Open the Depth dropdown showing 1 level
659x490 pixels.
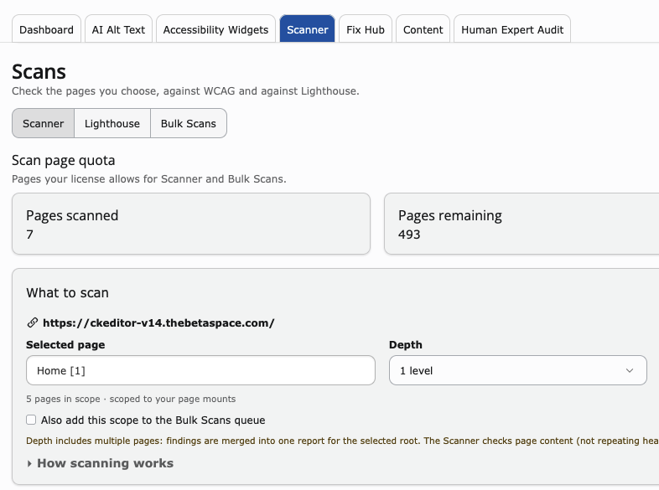(518, 370)
